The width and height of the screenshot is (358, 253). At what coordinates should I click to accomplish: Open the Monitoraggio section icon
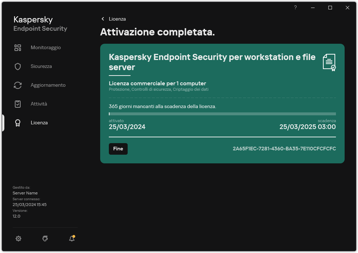(x=18, y=47)
